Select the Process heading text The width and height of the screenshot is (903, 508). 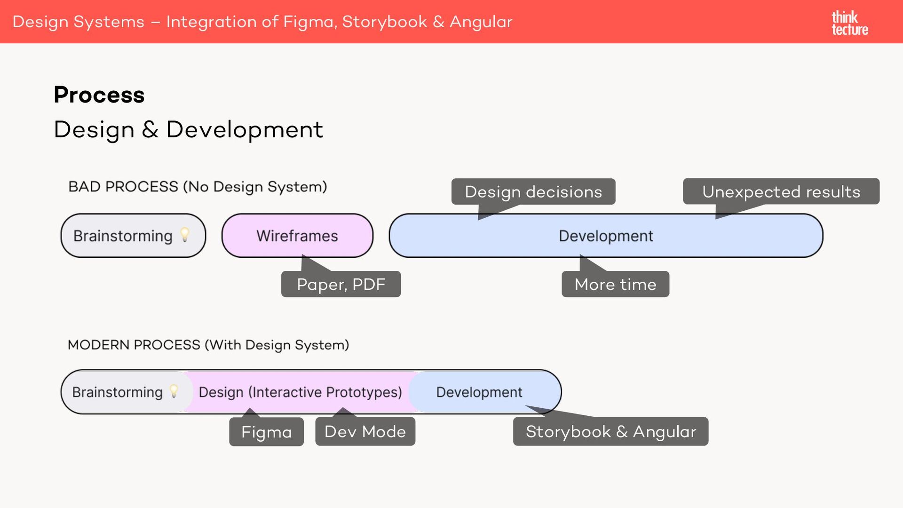(99, 94)
